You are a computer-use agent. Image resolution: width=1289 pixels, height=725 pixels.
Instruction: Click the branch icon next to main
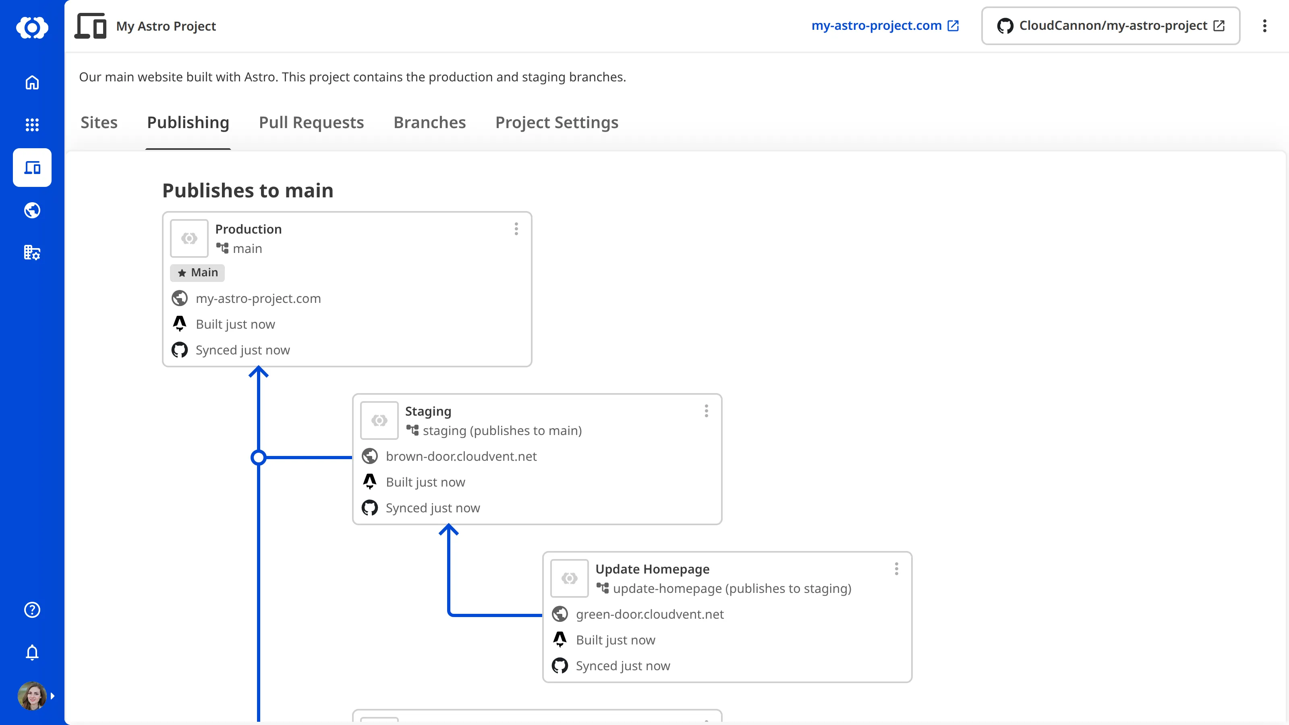(x=222, y=248)
